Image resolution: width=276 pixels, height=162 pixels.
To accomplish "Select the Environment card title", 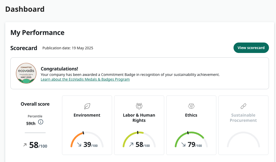I will coord(87,115).
